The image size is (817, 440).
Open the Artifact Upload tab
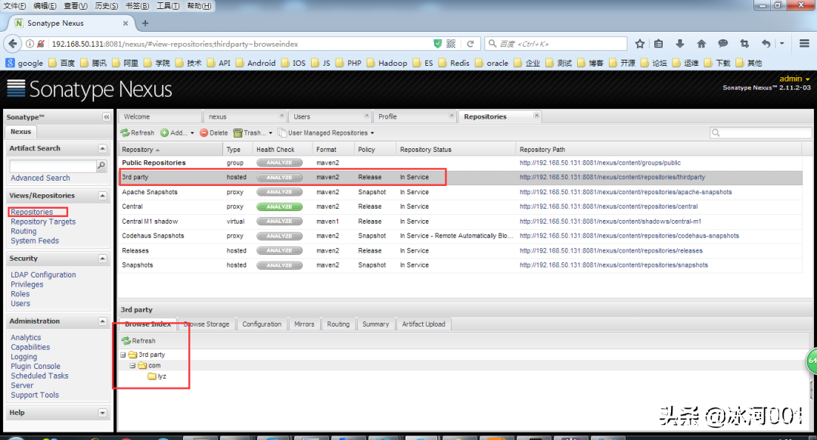[424, 324]
